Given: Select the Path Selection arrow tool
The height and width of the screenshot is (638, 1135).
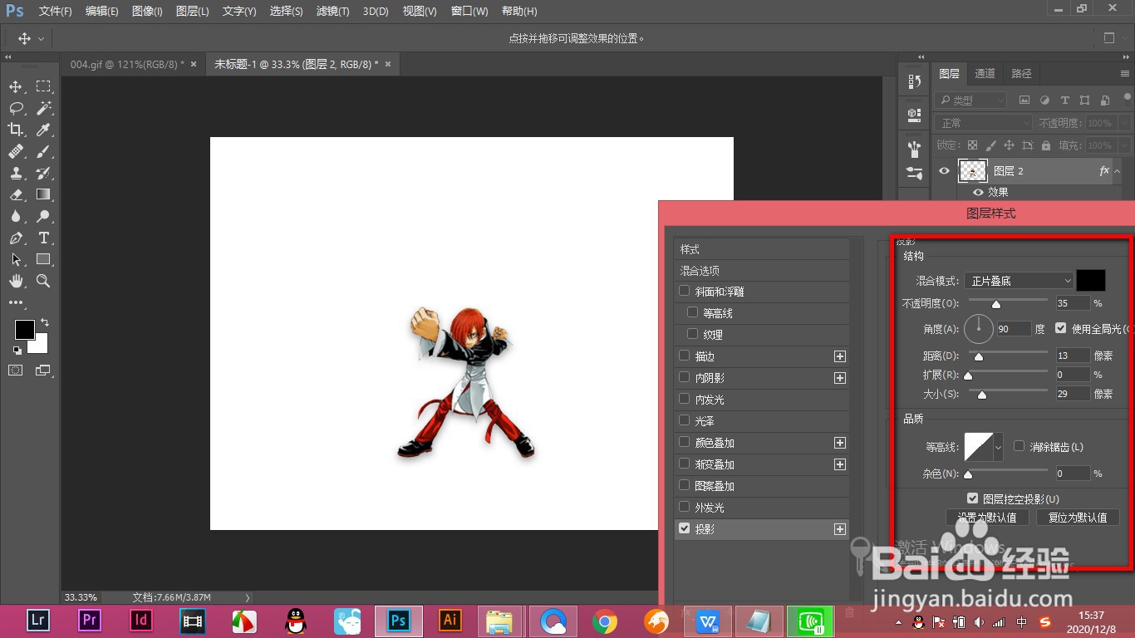Looking at the screenshot, I should pyautogui.click(x=16, y=259).
